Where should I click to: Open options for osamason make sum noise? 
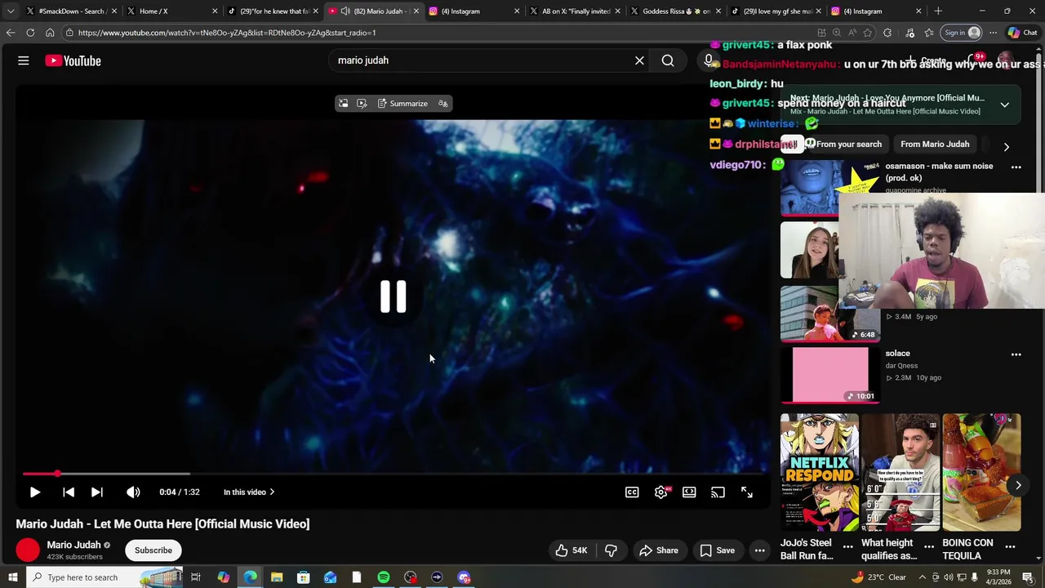pos(1016,167)
